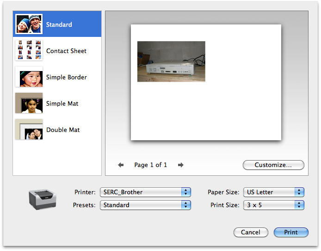Click the Simple Mat girl thumbnail
The image size is (321, 251).
point(29,103)
